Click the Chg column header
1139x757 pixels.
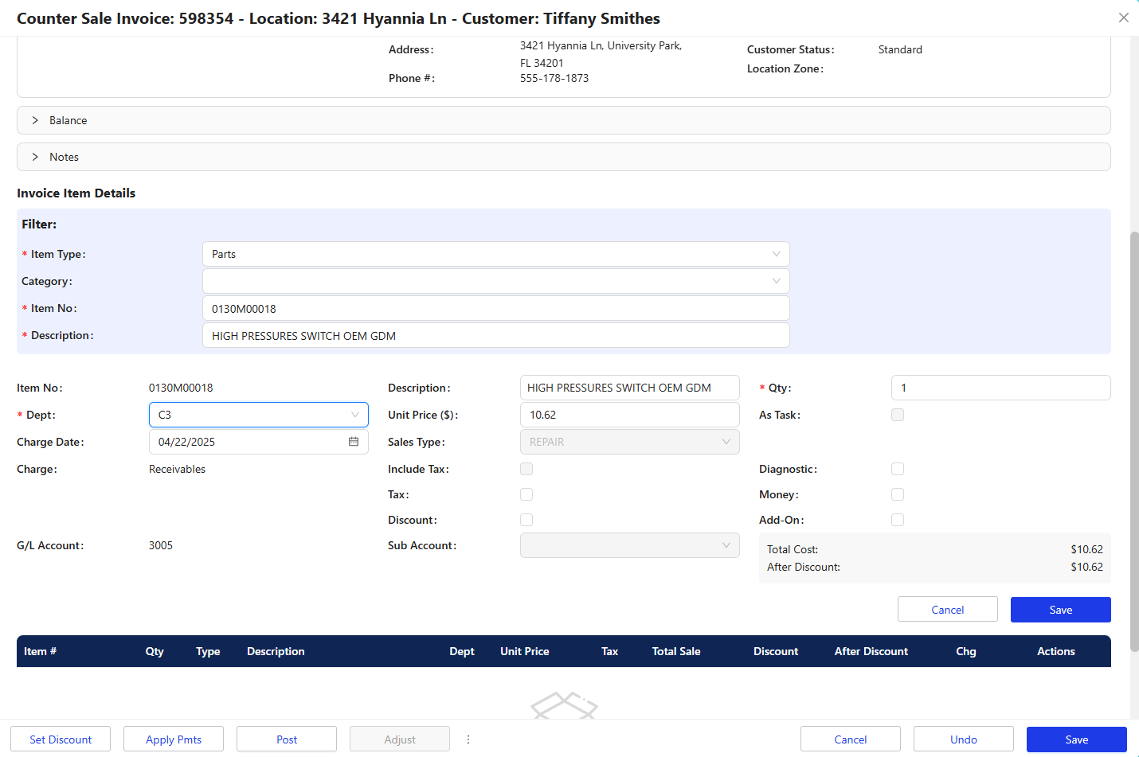tap(966, 651)
